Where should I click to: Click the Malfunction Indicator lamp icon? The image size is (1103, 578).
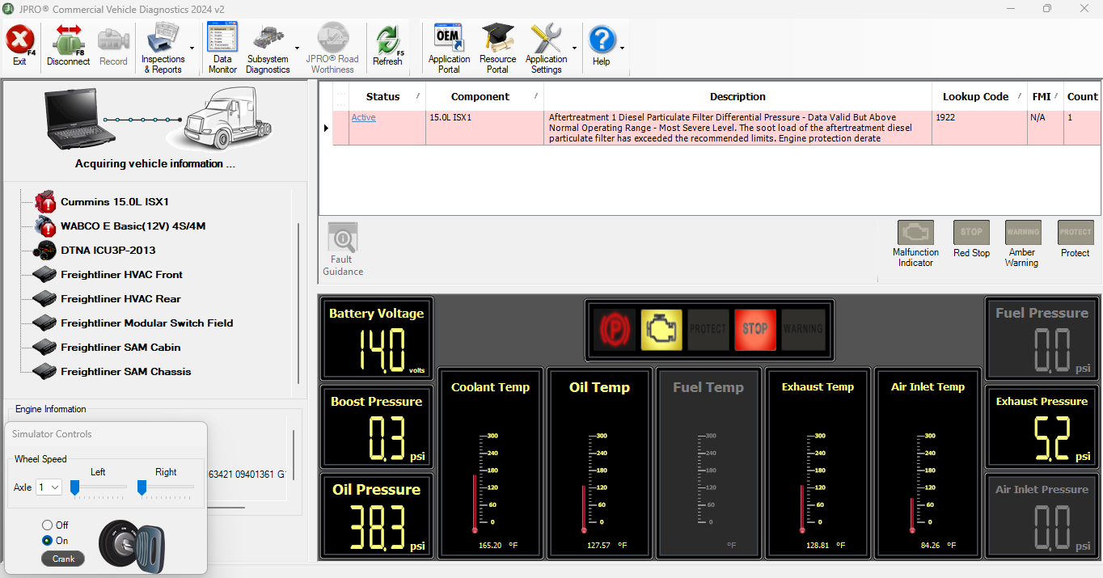915,233
